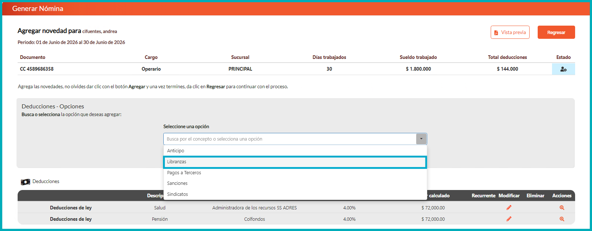Click the money icon beside Deducciones
The width and height of the screenshot is (592, 231).
[25, 182]
